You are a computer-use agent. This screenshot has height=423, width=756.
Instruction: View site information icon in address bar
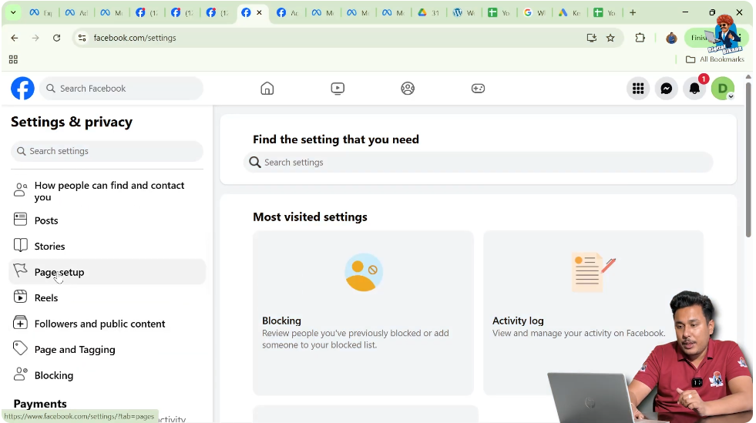click(82, 38)
